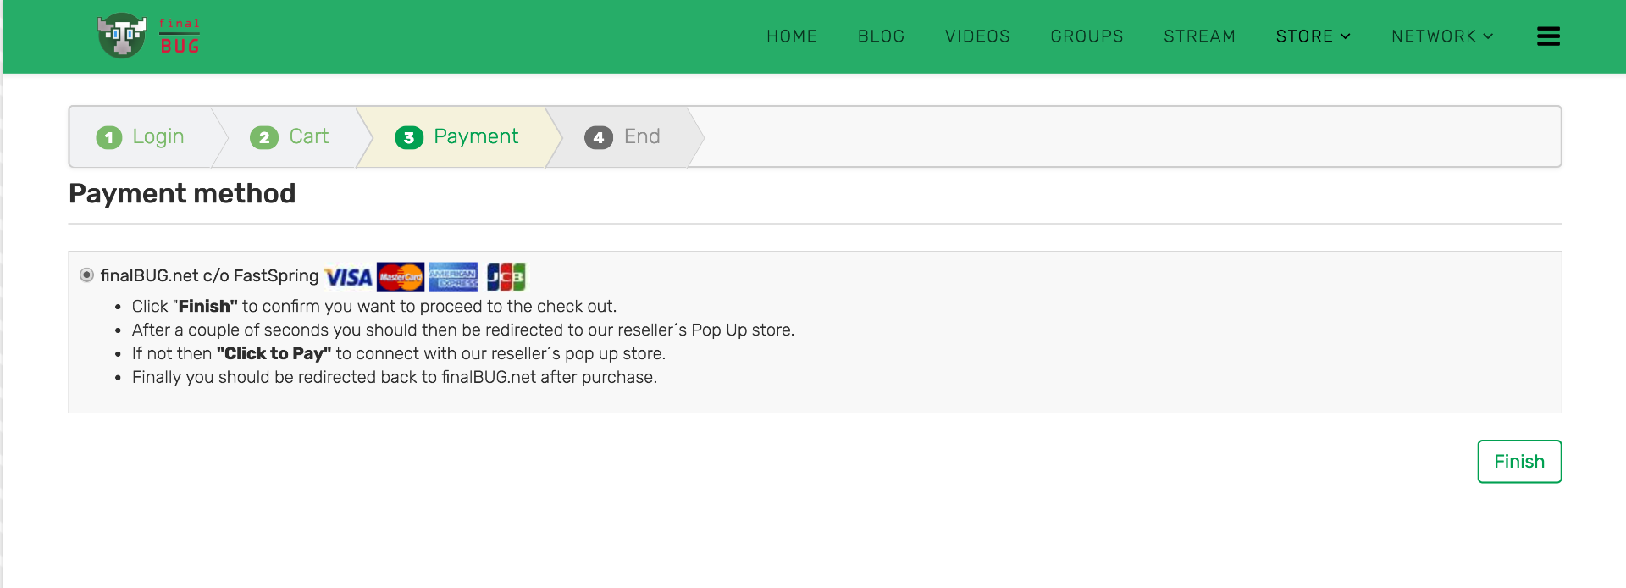Open the Videos page
Viewport: 1626px width, 588px height.
pyautogui.click(x=977, y=36)
